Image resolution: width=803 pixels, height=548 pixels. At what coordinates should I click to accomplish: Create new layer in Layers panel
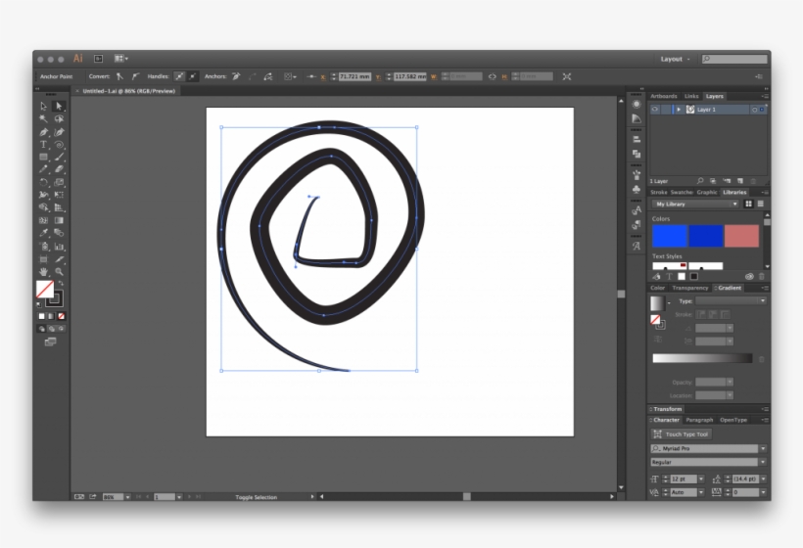(740, 181)
